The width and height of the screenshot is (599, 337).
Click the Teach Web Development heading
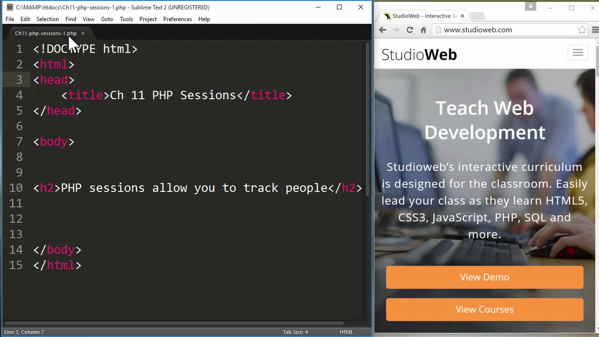pyautogui.click(x=485, y=120)
